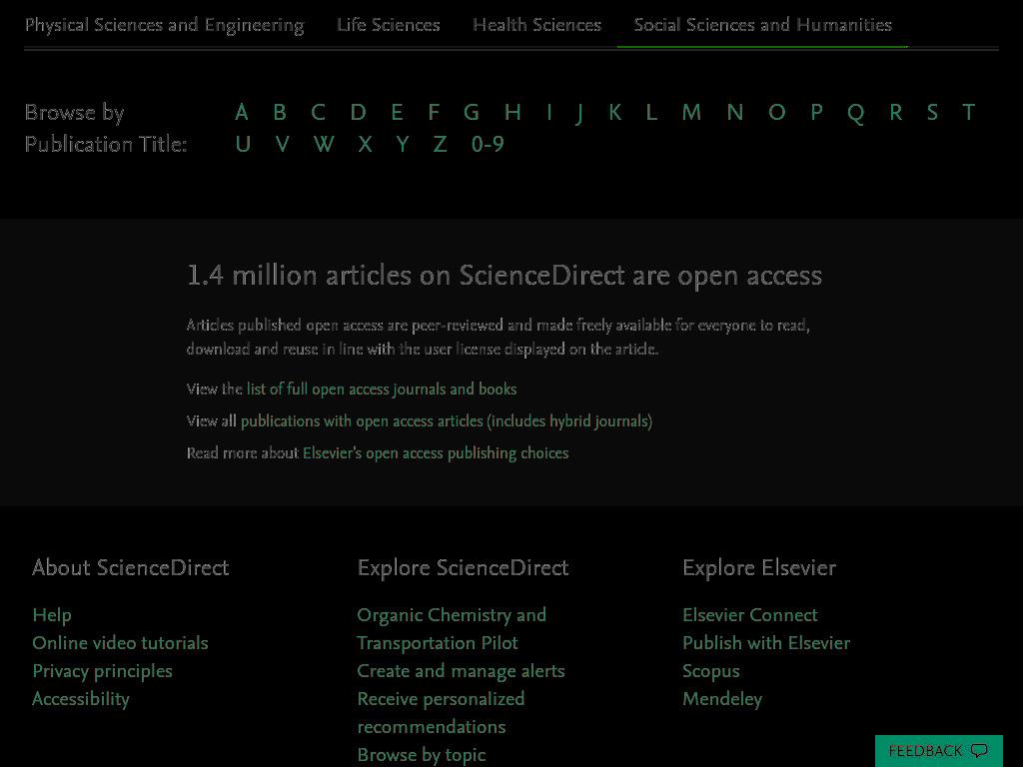This screenshot has height=767, width=1023.
Task: Click the 'About ScienceDirect' heading
Action: click(x=131, y=567)
